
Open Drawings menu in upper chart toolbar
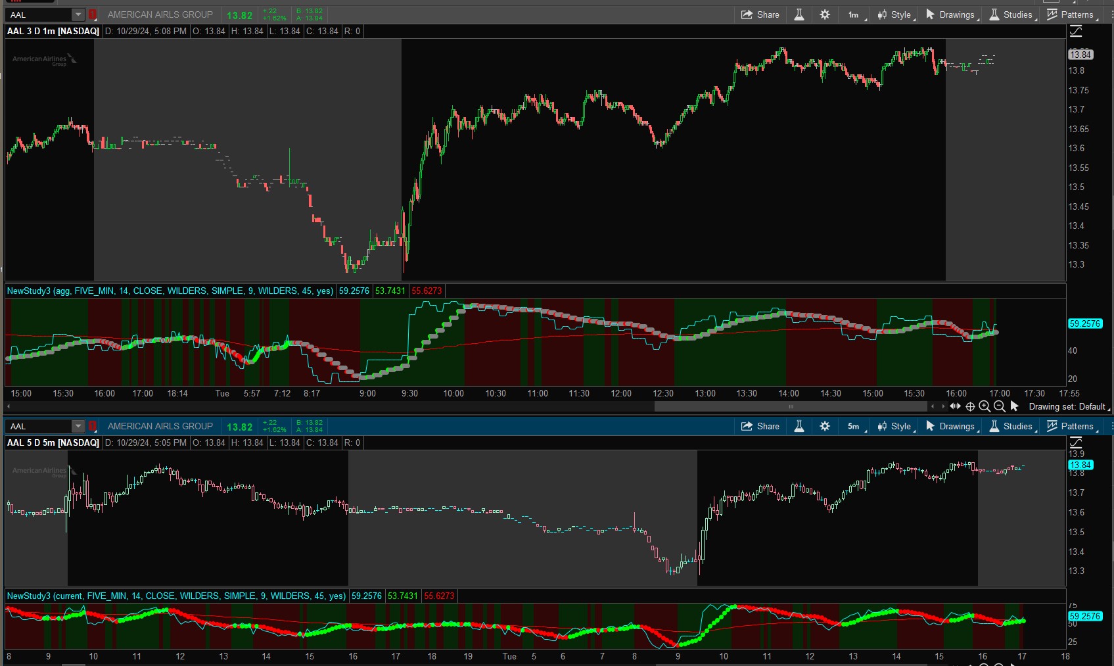pos(952,14)
